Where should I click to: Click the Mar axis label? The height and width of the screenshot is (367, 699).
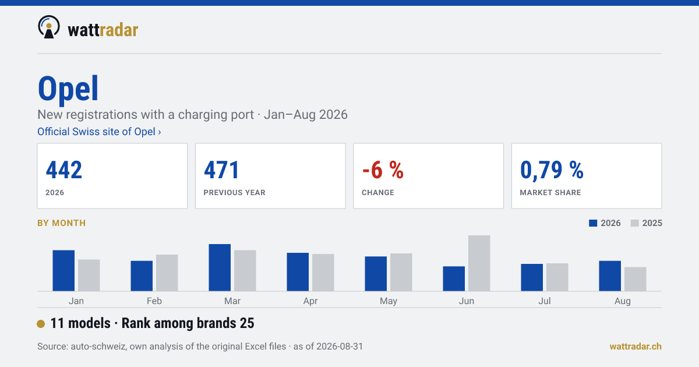232,301
